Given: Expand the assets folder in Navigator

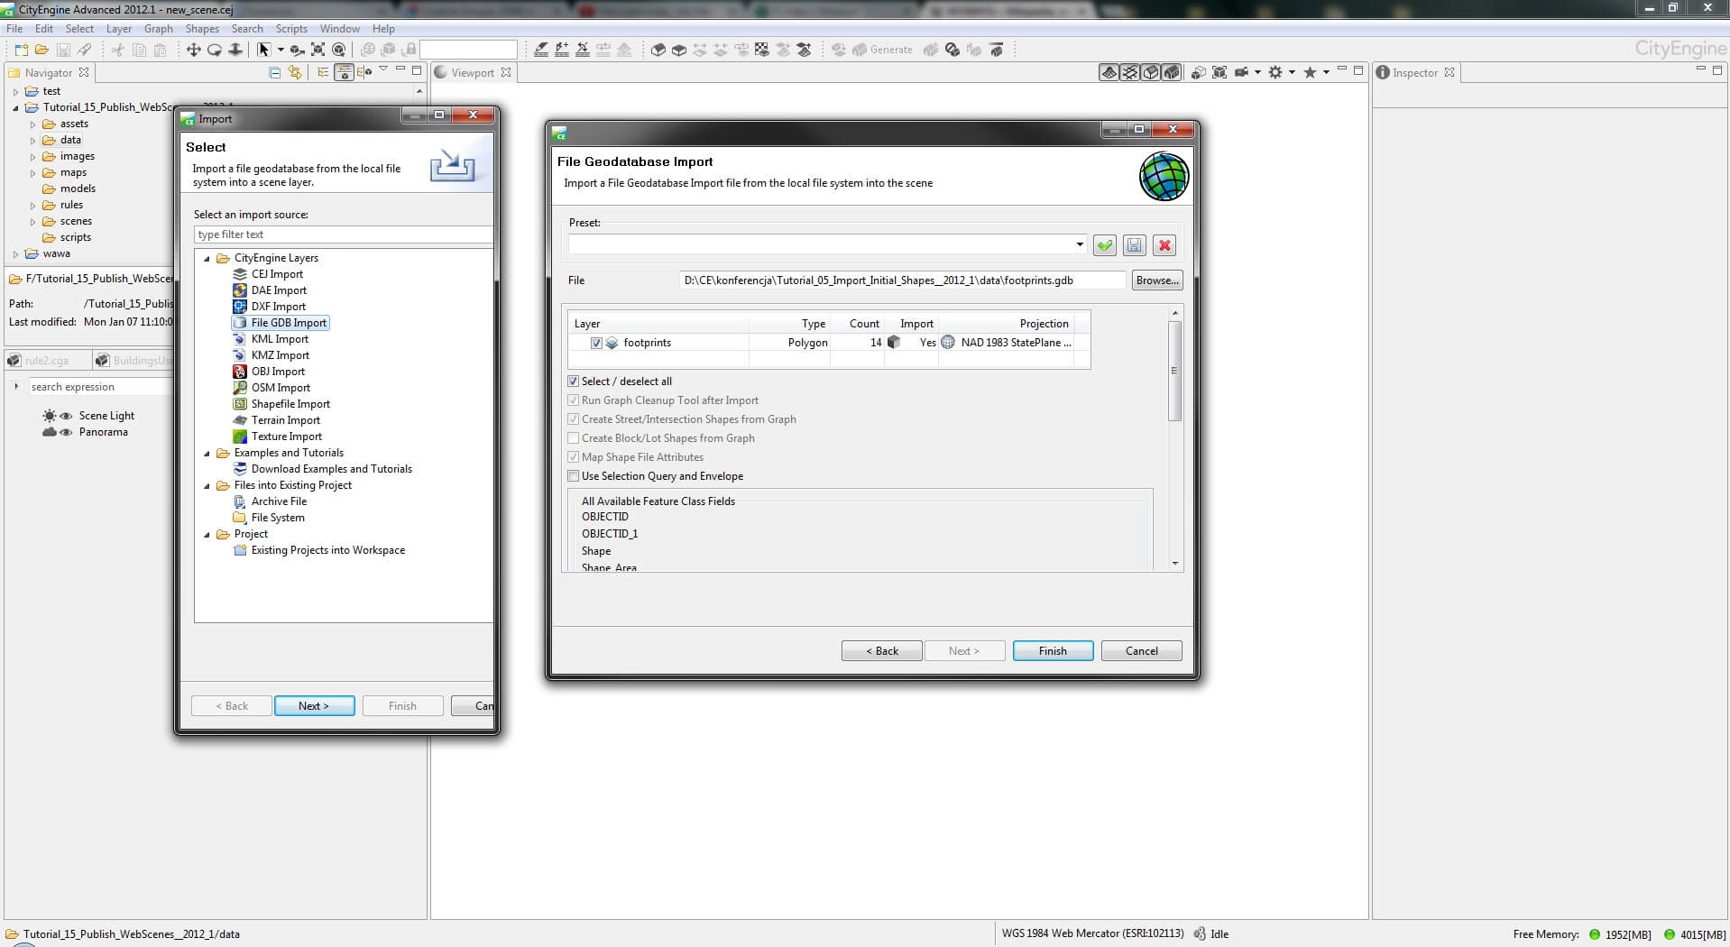Looking at the screenshot, I should point(32,124).
